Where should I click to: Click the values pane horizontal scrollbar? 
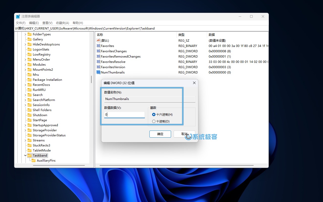pyautogui.click(x=176, y=166)
